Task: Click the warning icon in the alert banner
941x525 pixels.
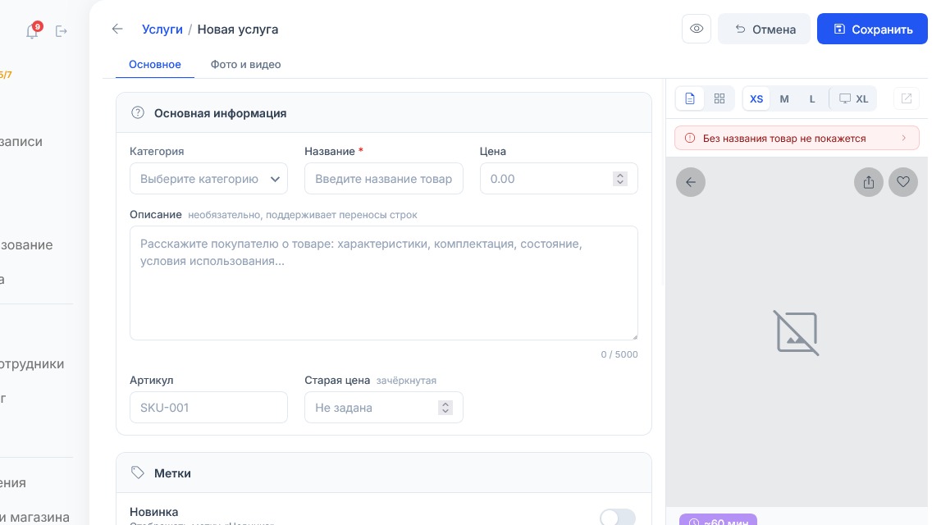Action: [x=690, y=138]
